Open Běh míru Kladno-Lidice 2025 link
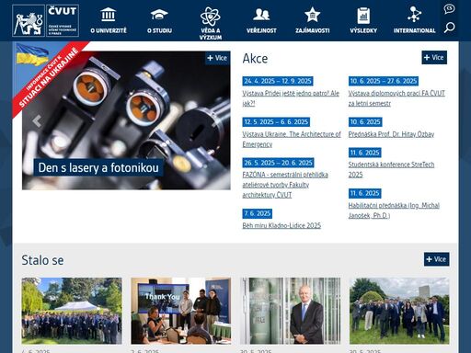This screenshot has width=471, height=353. [281, 225]
